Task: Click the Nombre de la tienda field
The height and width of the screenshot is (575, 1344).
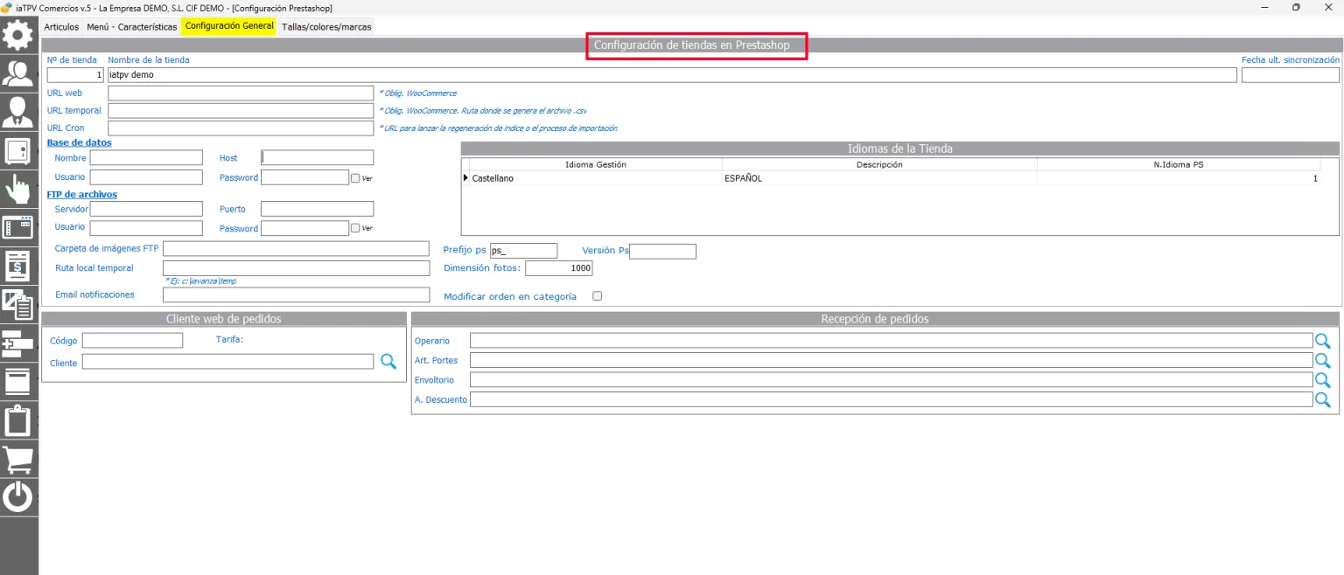Action: (x=672, y=75)
